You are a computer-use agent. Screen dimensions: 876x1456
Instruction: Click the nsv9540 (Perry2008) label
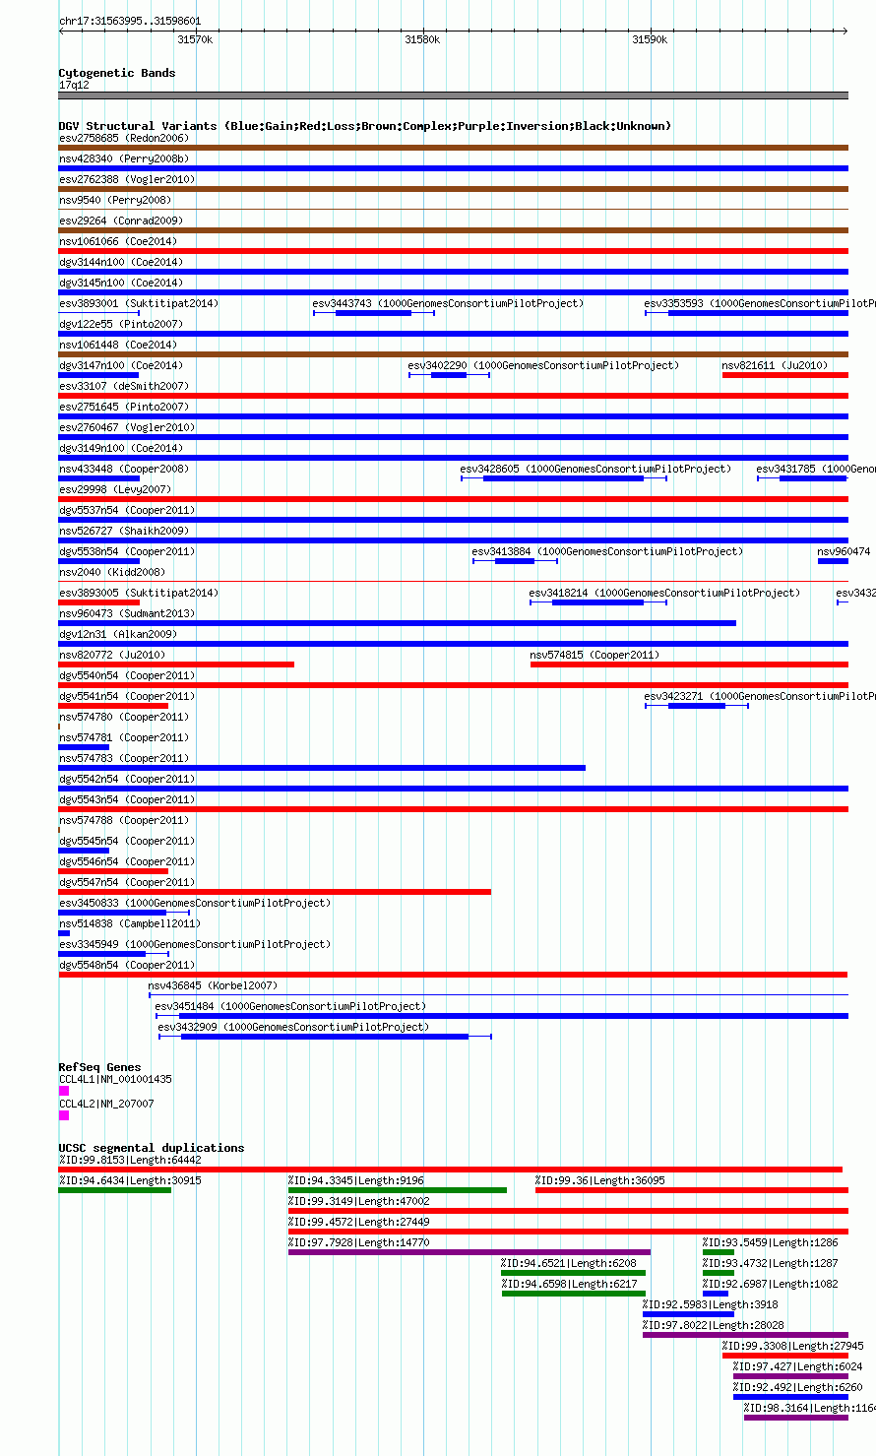click(x=115, y=200)
